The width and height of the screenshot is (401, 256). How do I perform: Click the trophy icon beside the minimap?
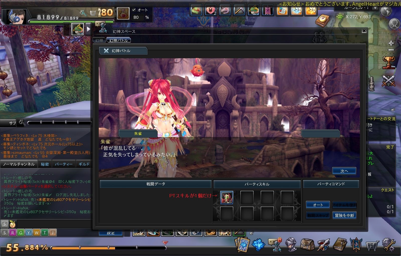(388, 62)
